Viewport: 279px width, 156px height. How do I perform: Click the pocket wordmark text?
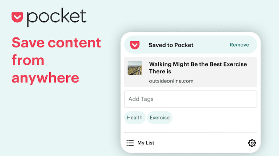(x=57, y=17)
